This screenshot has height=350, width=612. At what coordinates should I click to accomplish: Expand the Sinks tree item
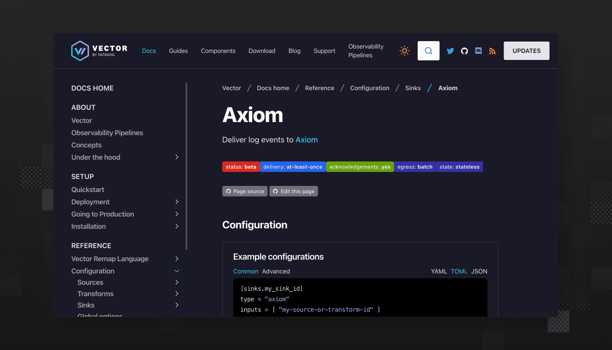point(177,305)
